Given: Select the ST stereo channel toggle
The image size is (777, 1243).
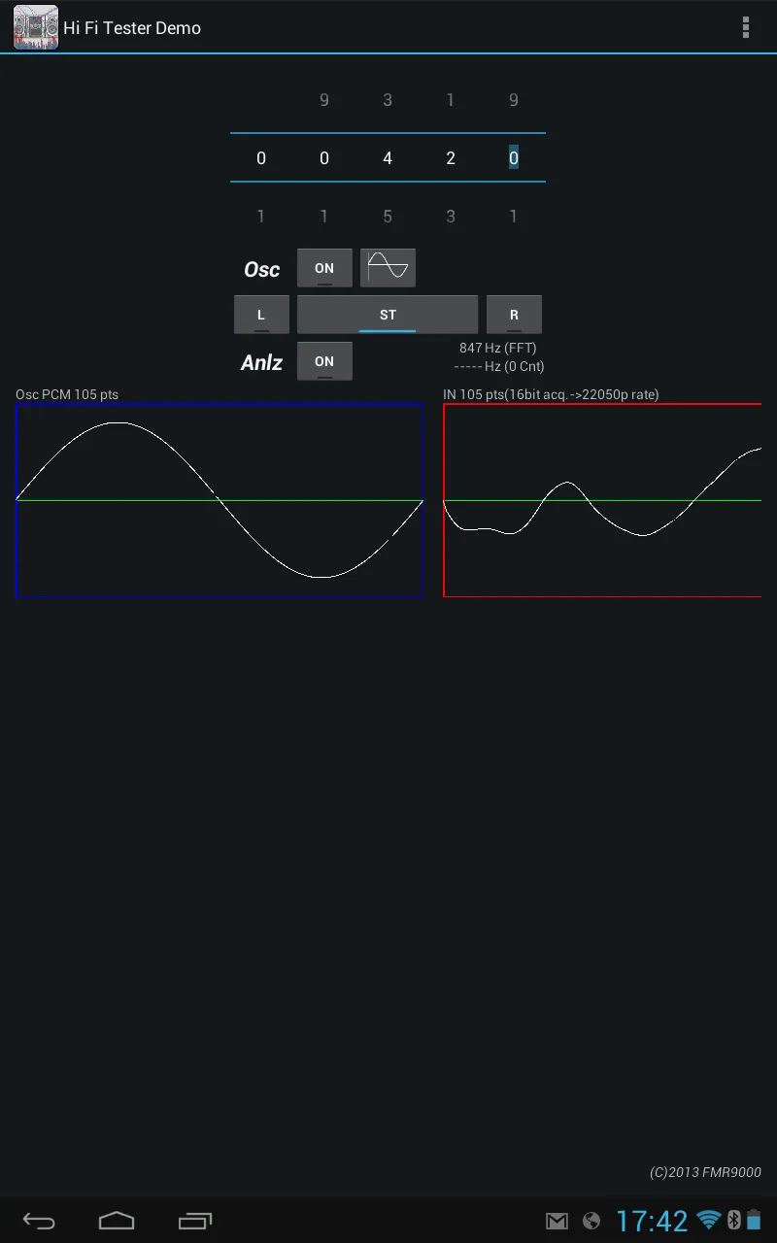Looking at the screenshot, I should [388, 315].
